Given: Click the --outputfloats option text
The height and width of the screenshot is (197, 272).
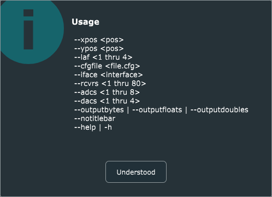Looking at the screenshot, I should (x=157, y=110).
